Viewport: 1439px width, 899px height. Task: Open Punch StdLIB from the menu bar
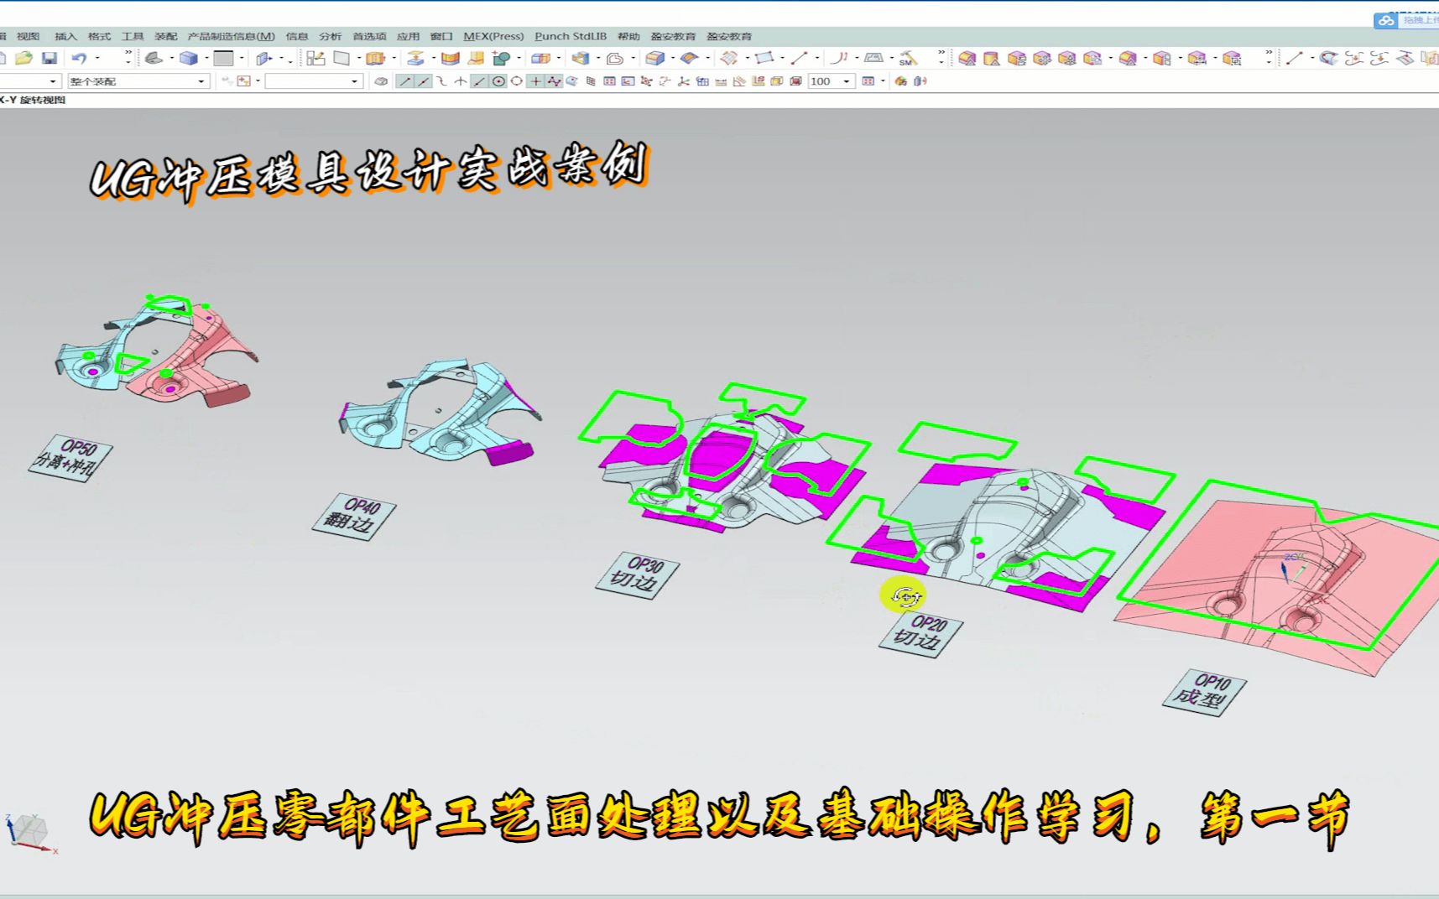tap(571, 36)
